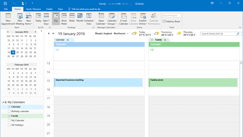Viewport: 243px width, 137px height.
Task: Toggle the My Calendars group checkbox
Action: pos(5,102)
